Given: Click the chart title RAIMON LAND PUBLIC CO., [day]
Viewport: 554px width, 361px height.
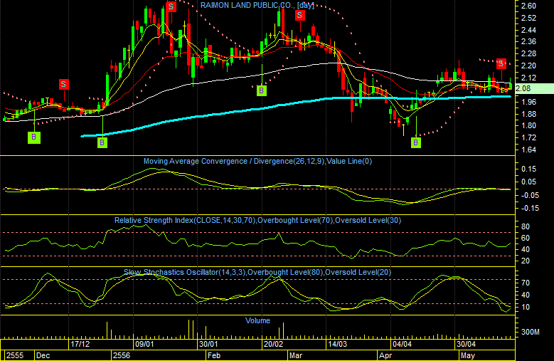Looking at the screenshot, I should (x=257, y=5).
